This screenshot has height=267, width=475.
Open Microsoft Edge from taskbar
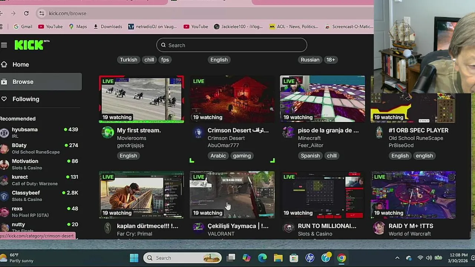[262, 258]
